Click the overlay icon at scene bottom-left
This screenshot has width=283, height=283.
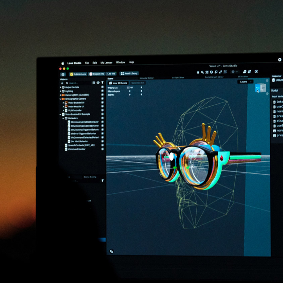(111, 251)
